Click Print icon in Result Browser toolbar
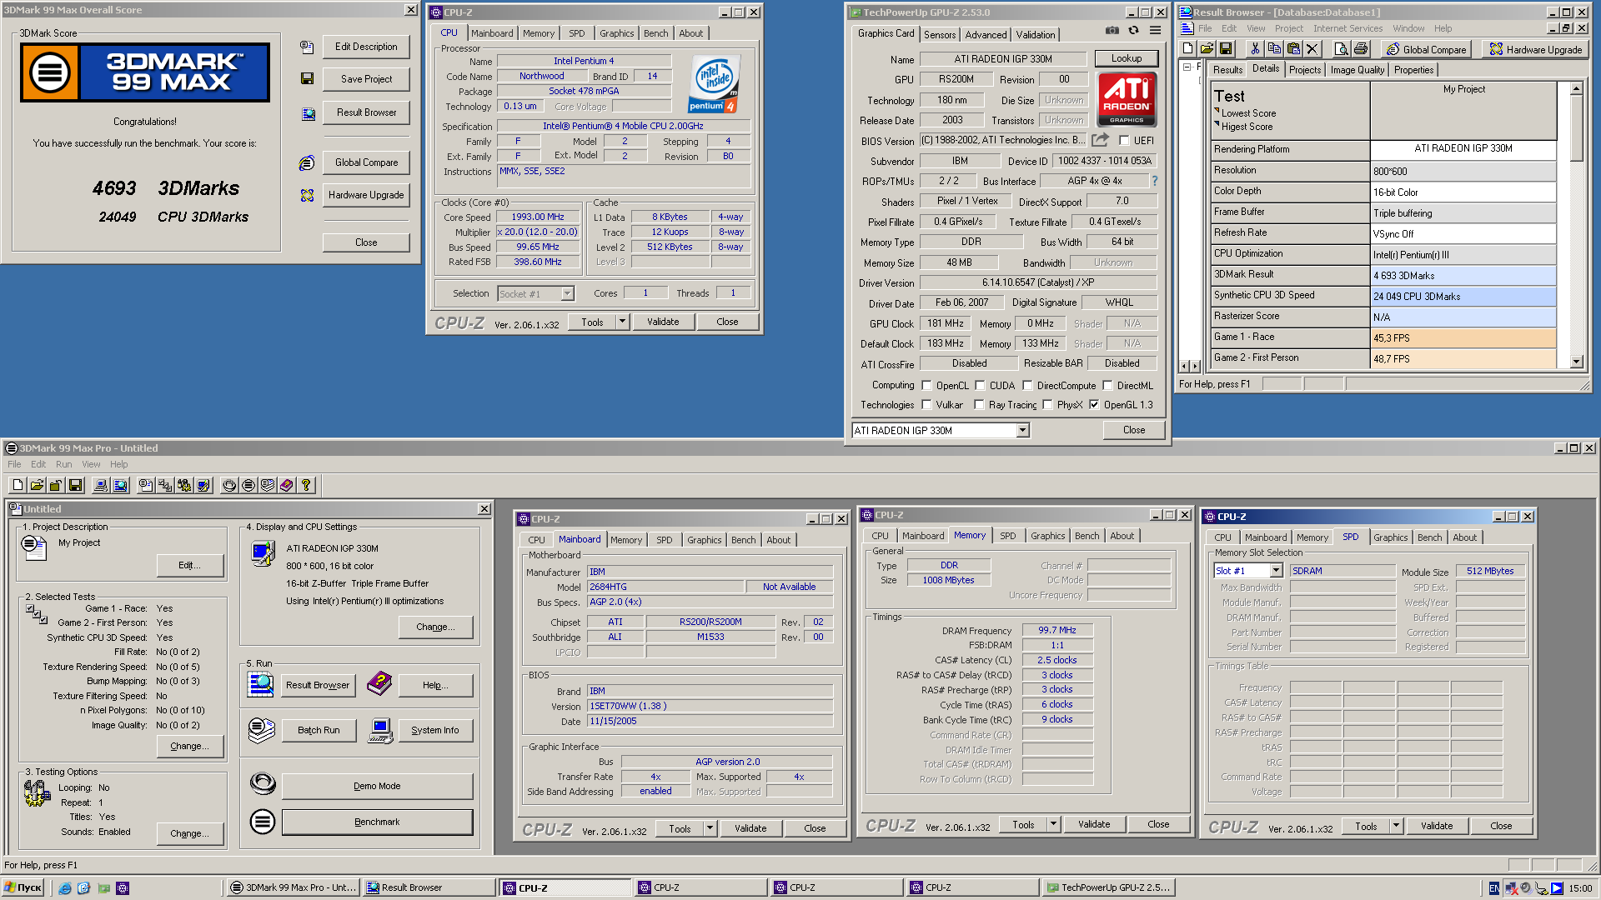This screenshot has width=1601, height=900. click(x=1361, y=49)
